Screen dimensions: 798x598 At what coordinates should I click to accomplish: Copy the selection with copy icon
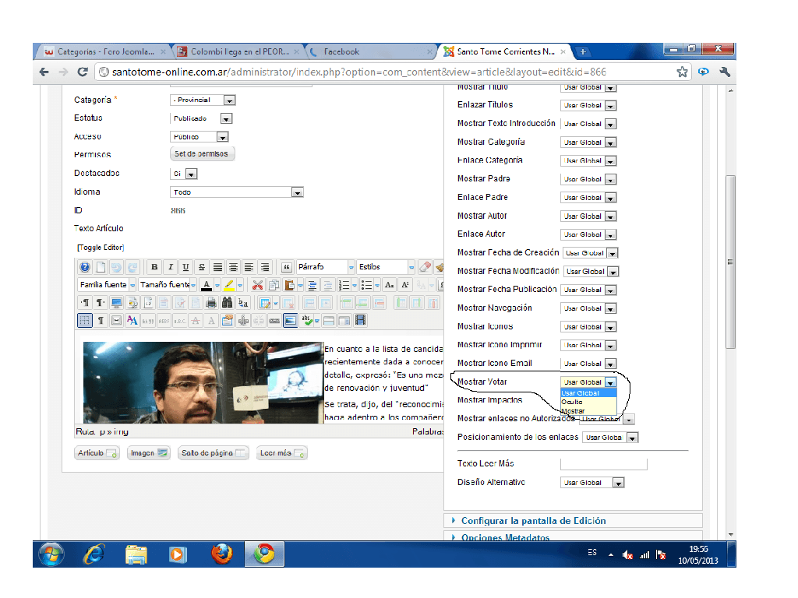274,285
